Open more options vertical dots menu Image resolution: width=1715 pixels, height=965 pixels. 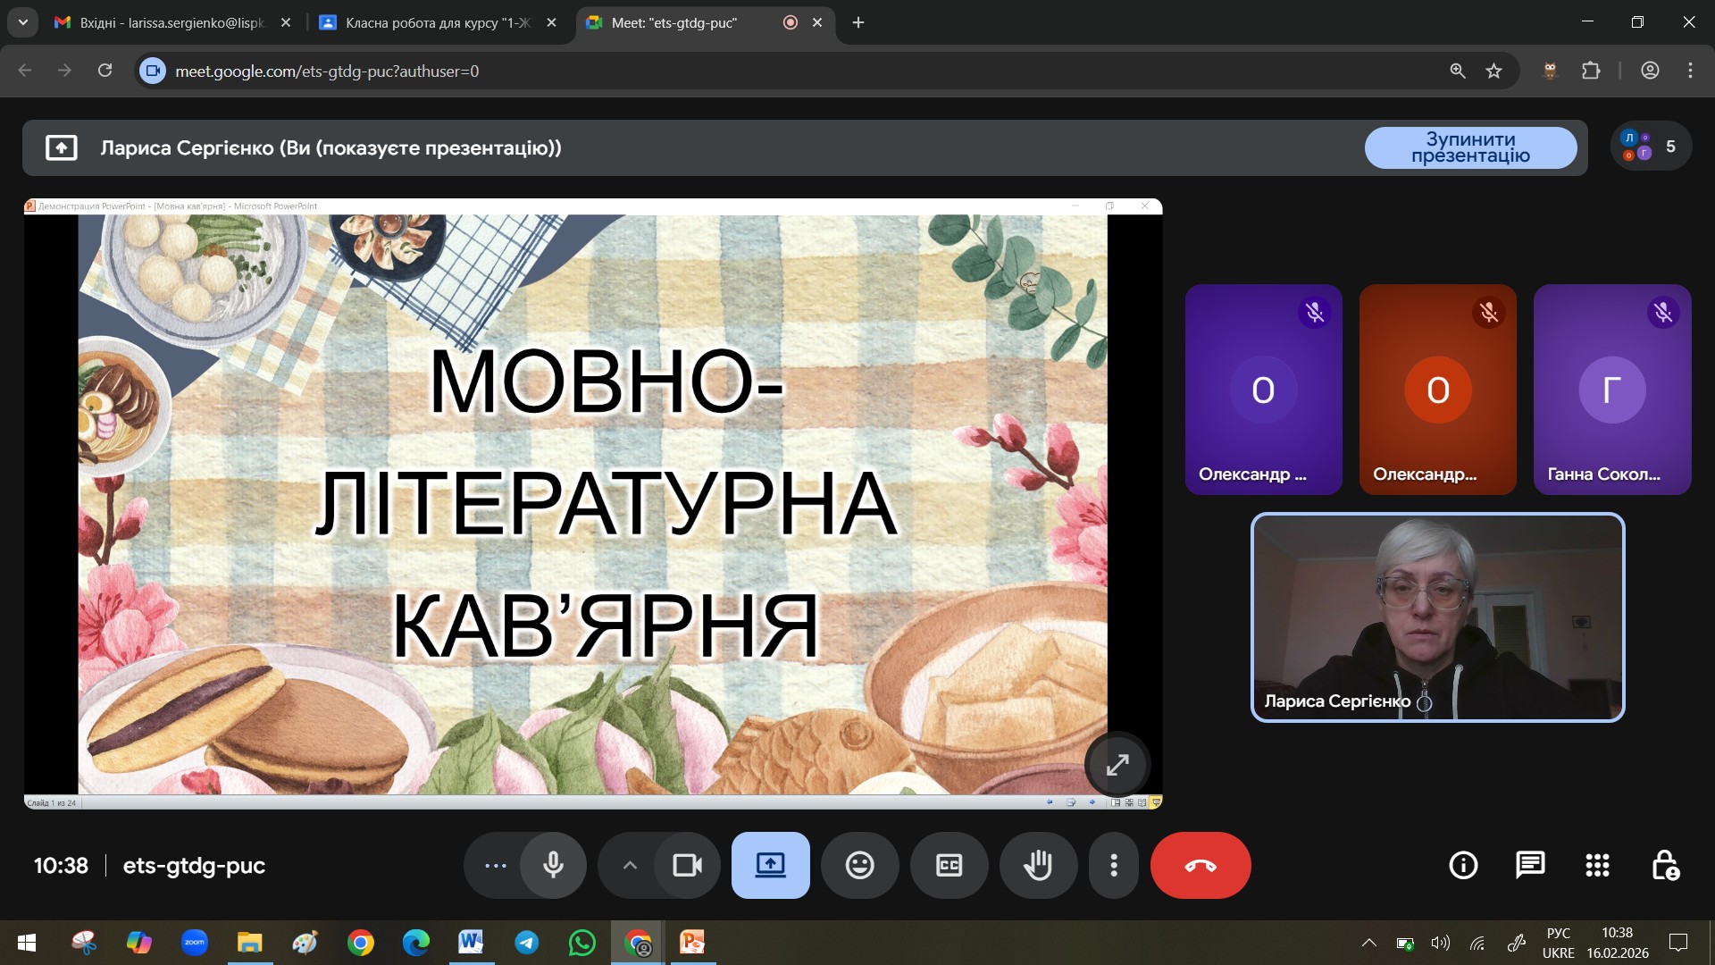click(x=1113, y=865)
